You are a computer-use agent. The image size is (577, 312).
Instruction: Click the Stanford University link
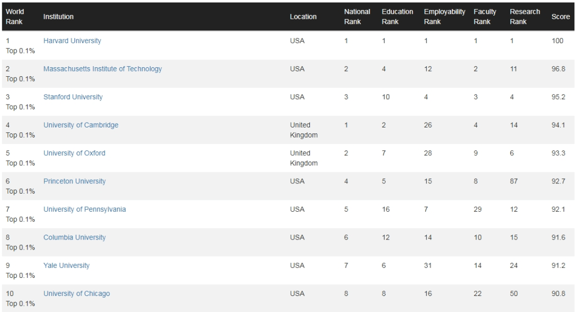[x=73, y=97]
